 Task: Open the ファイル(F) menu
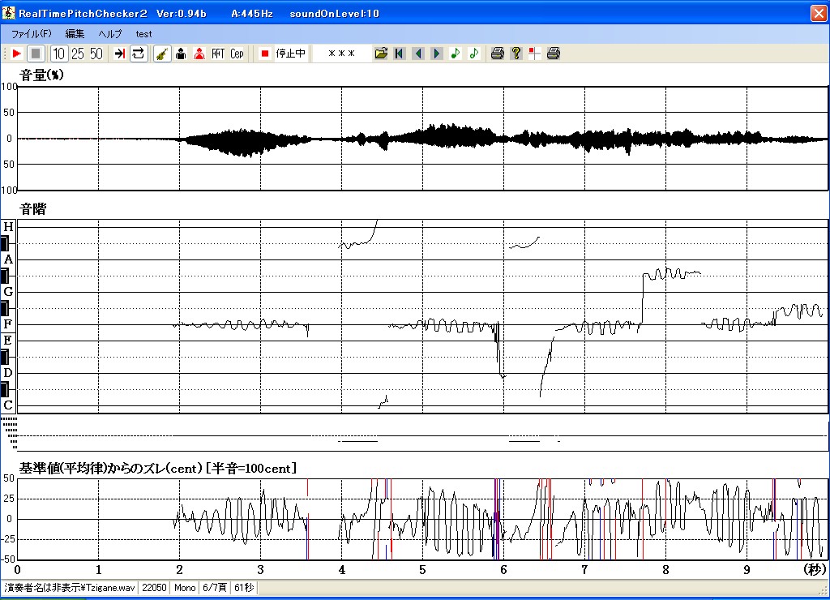click(32, 34)
